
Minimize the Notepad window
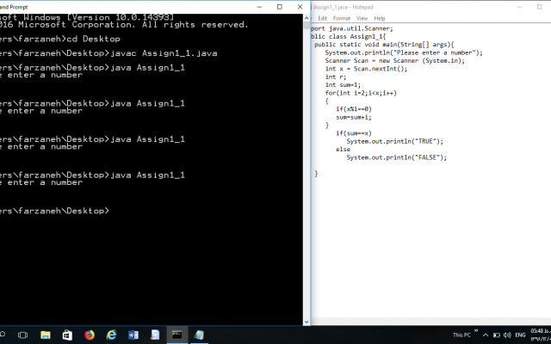point(519,7)
